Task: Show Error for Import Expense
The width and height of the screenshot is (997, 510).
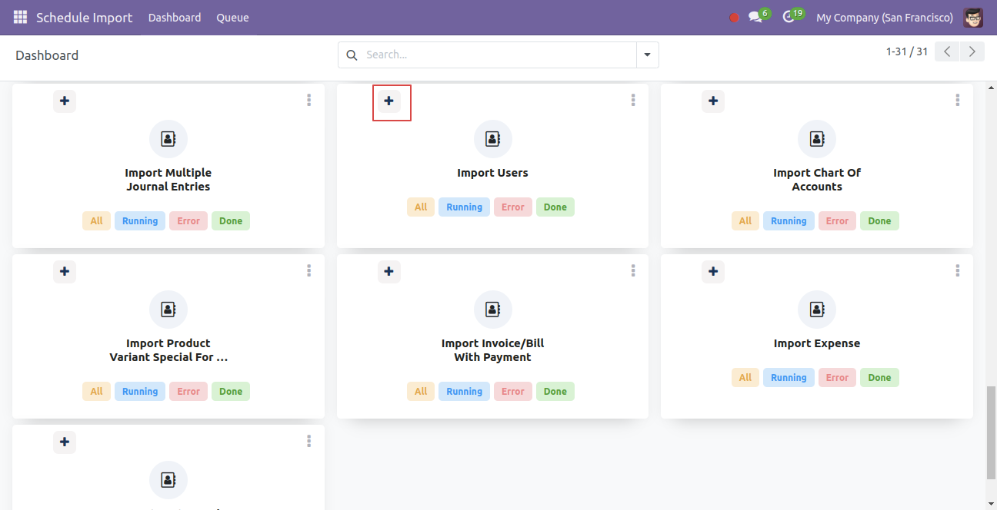Action: pos(837,378)
